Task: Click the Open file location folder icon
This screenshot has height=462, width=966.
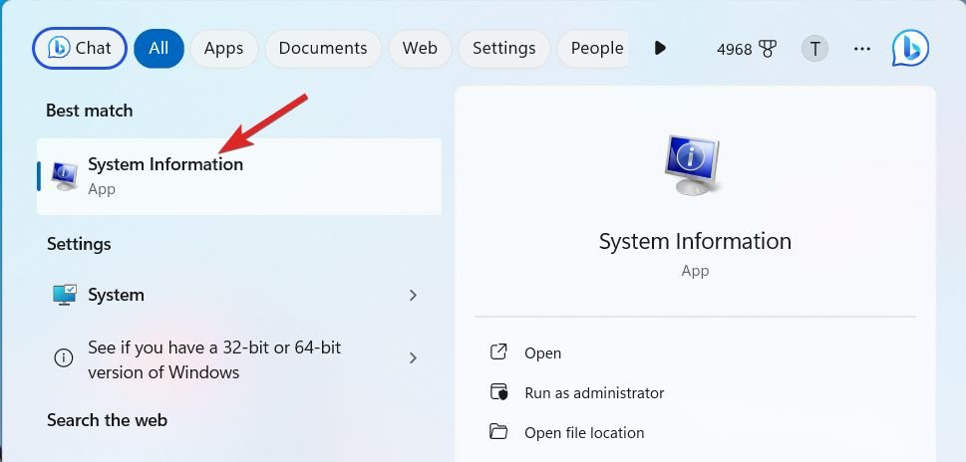Action: click(497, 431)
